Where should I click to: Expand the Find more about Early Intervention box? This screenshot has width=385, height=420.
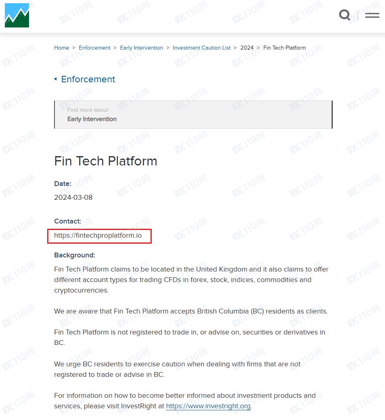point(193,115)
